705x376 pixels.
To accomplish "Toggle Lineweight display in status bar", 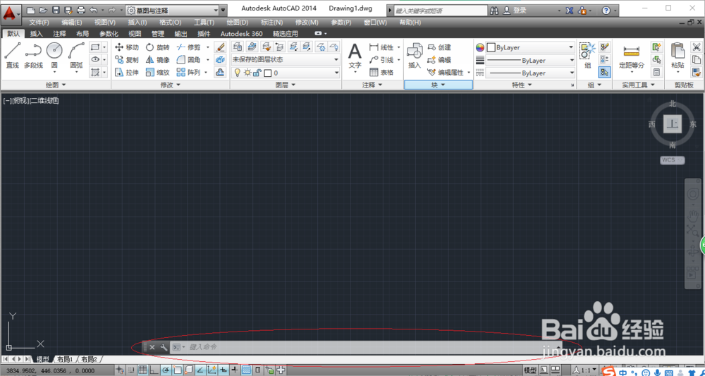I will click(x=235, y=370).
